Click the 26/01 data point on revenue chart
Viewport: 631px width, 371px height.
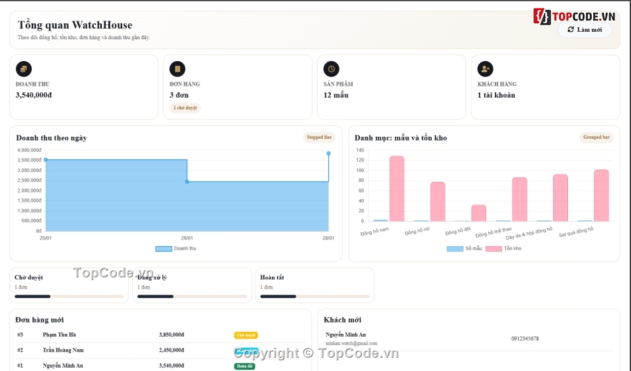pos(187,182)
